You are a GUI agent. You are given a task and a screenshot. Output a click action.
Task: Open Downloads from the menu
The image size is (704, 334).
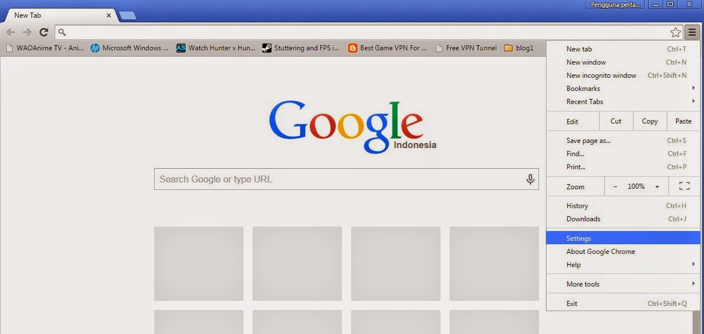[623, 219]
